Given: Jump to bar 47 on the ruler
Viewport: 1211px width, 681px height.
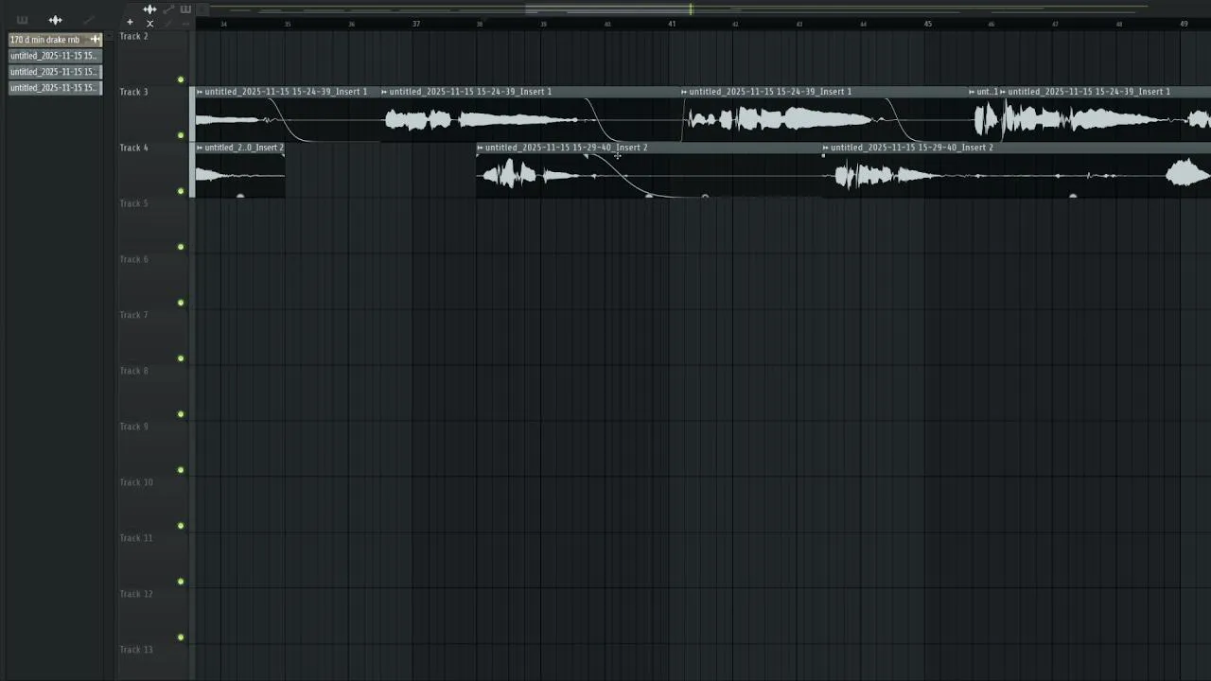Looking at the screenshot, I should [1056, 24].
